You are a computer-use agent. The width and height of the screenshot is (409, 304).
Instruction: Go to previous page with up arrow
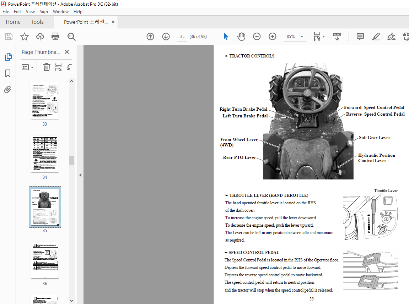[150, 37]
